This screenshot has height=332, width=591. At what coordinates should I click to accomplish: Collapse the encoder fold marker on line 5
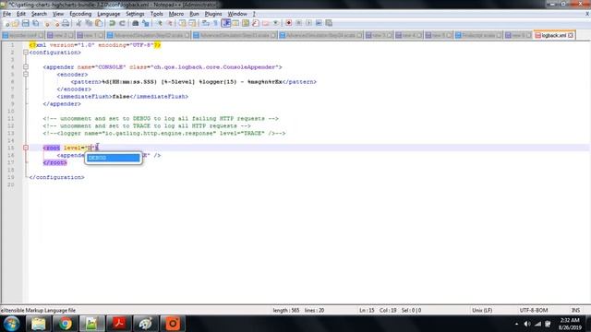[26, 75]
